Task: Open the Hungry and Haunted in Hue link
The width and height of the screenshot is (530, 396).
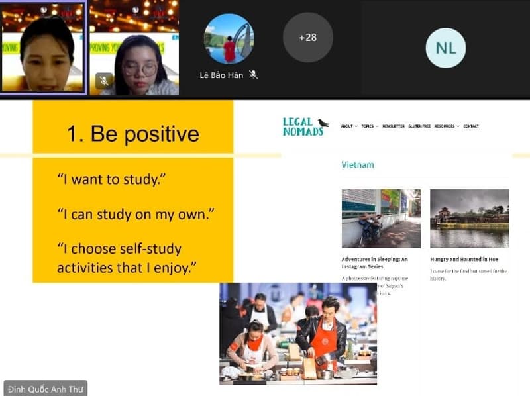Action: (x=464, y=259)
